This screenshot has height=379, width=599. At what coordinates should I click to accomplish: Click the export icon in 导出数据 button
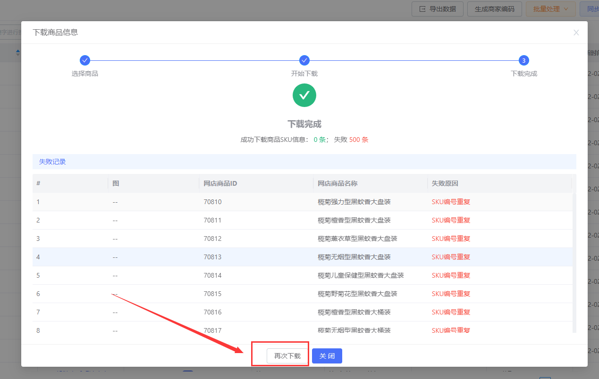(422, 9)
